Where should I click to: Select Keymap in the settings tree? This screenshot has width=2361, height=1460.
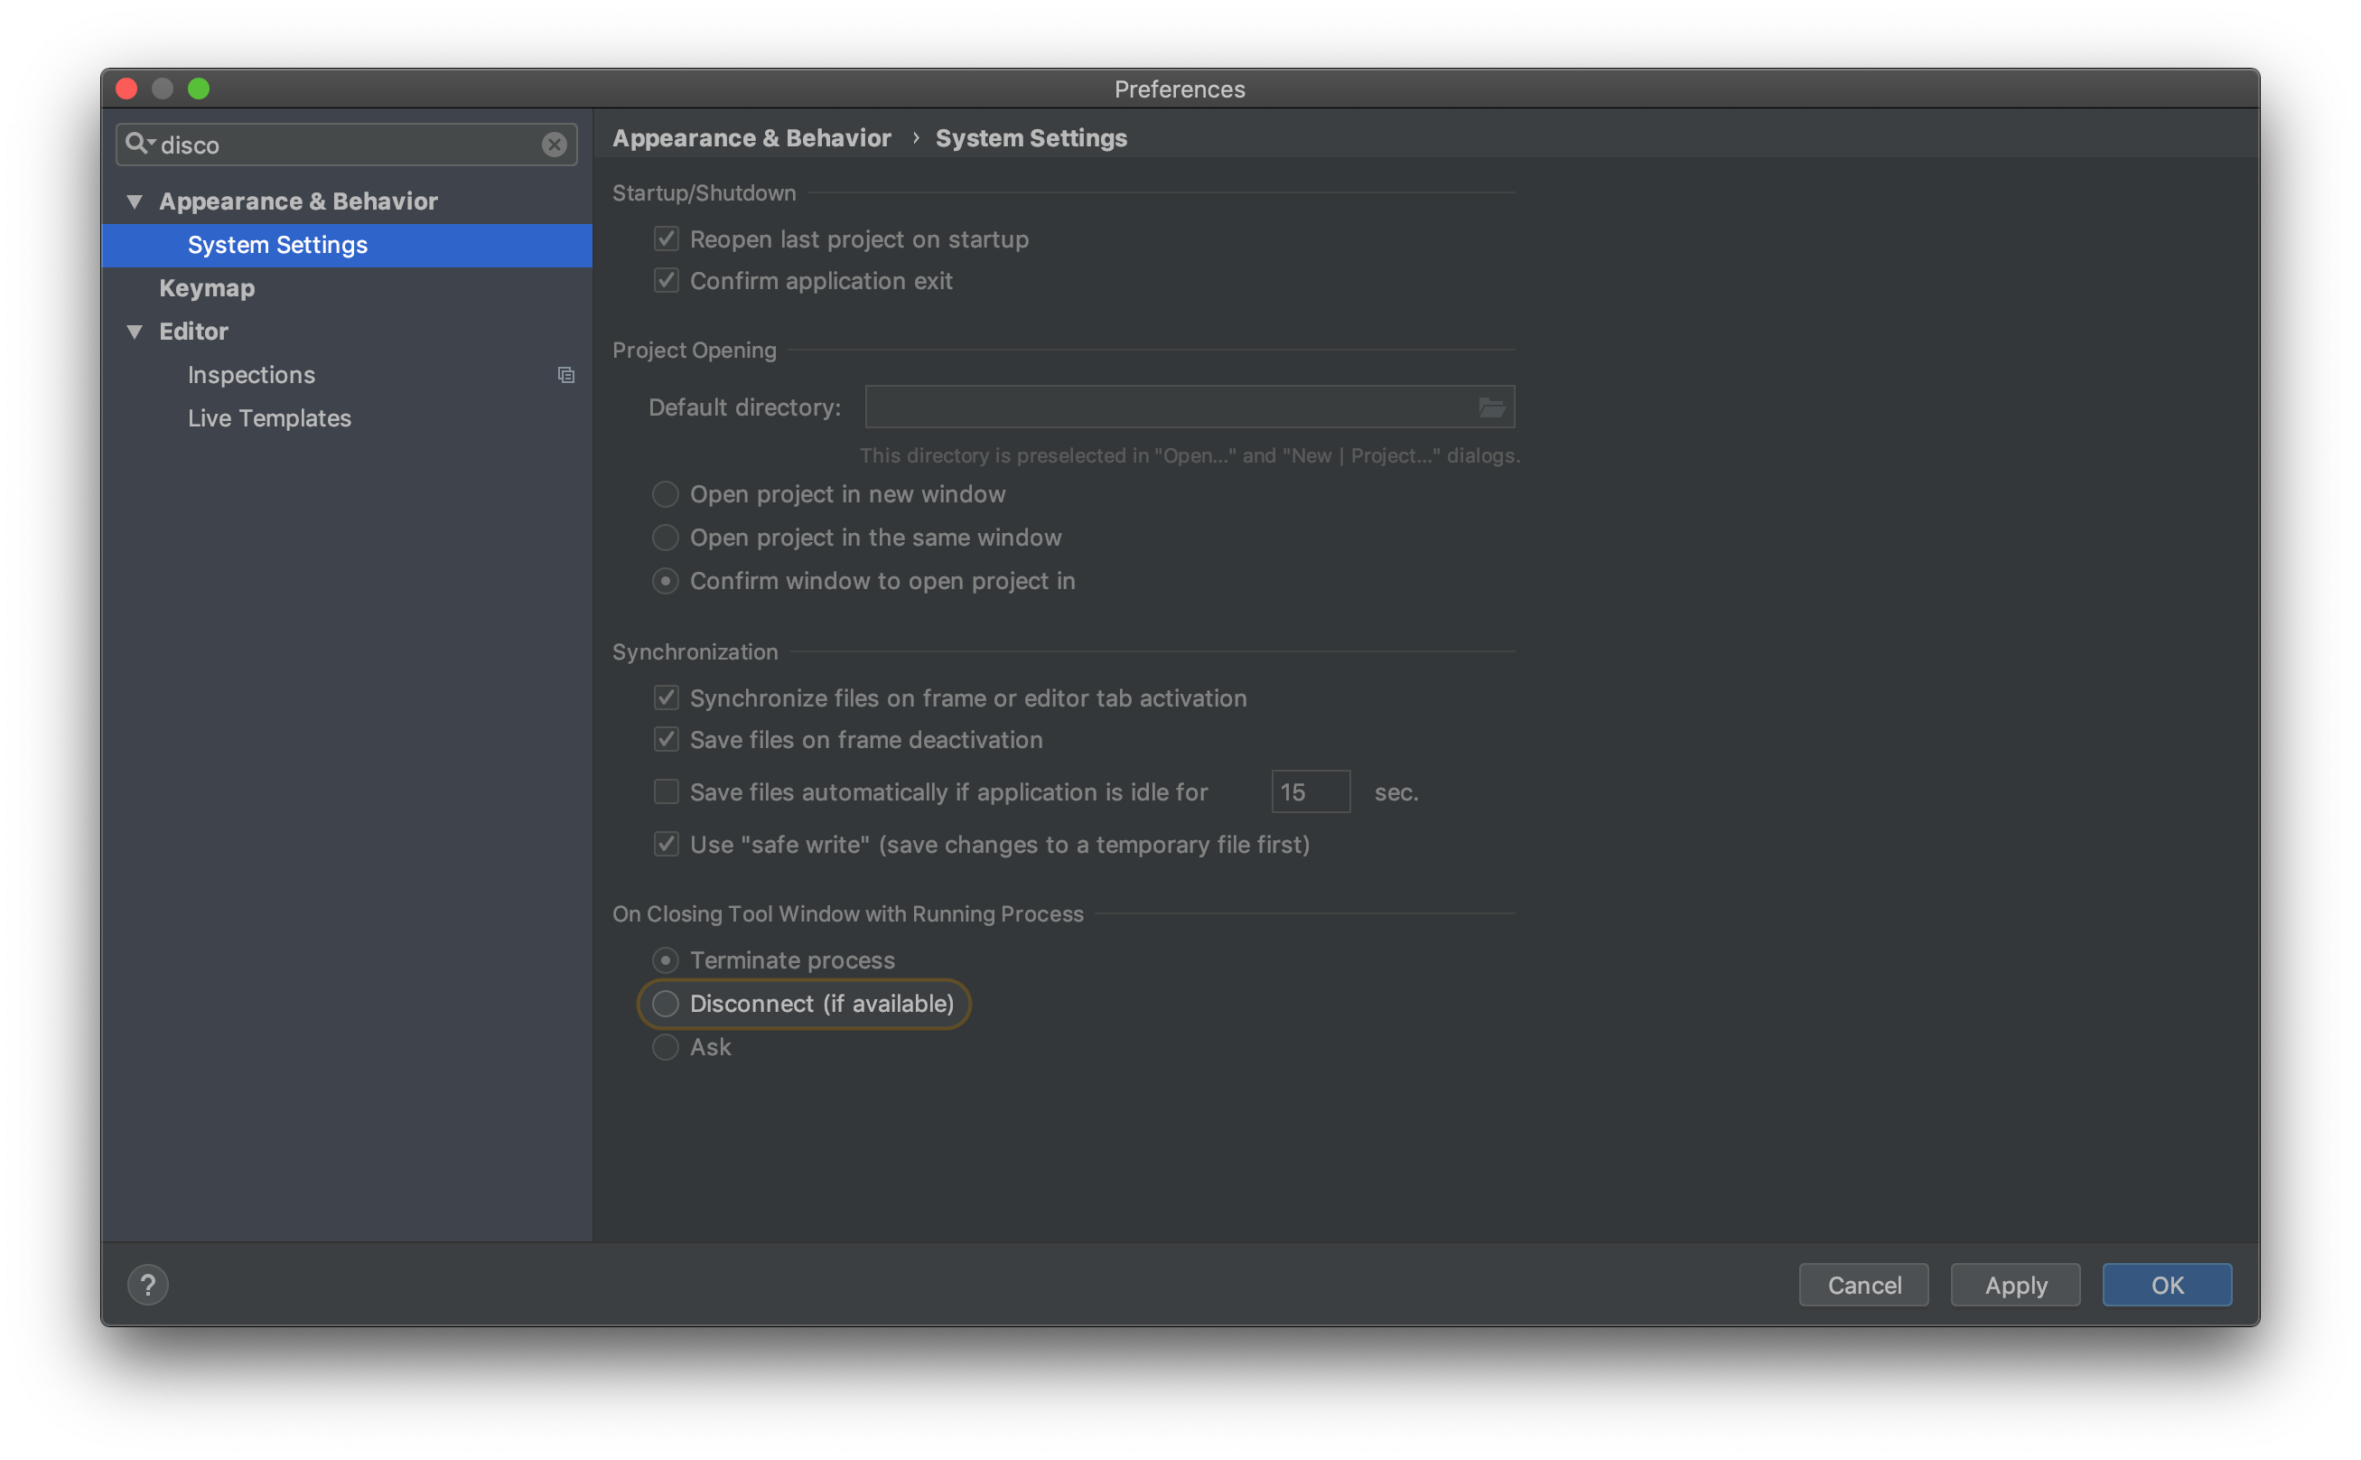pyautogui.click(x=207, y=289)
